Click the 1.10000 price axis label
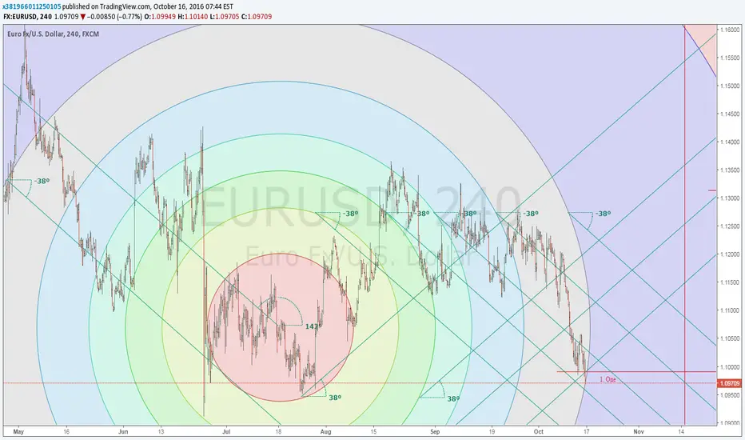The width and height of the screenshot is (745, 440). coord(730,366)
